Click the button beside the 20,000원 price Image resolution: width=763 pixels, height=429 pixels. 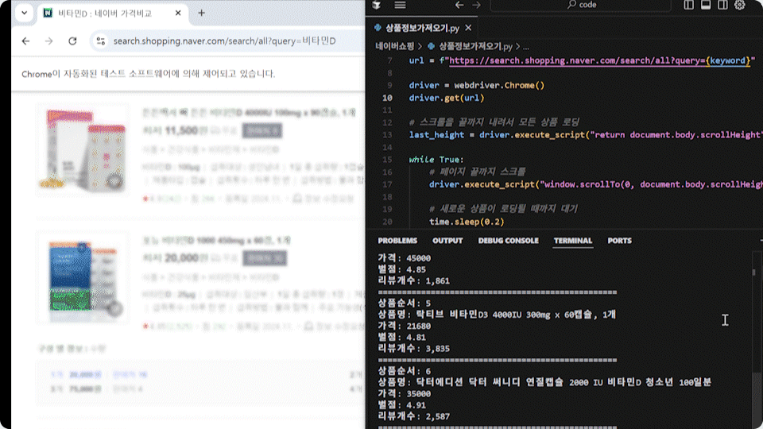[x=265, y=258]
